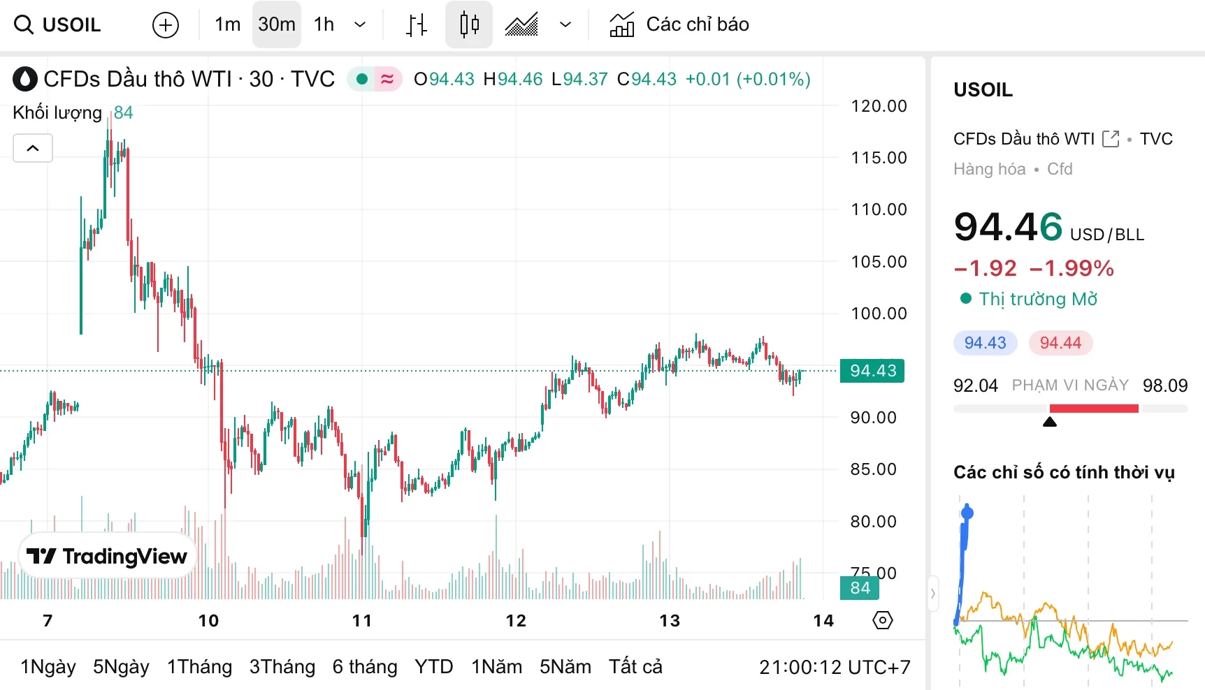The width and height of the screenshot is (1205, 690).
Task: Open chart settings hexagon icon near time axis
Action: pyautogui.click(x=883, y=620)
